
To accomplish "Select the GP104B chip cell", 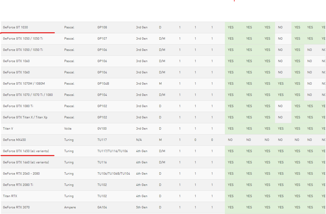I will point(103,84).
